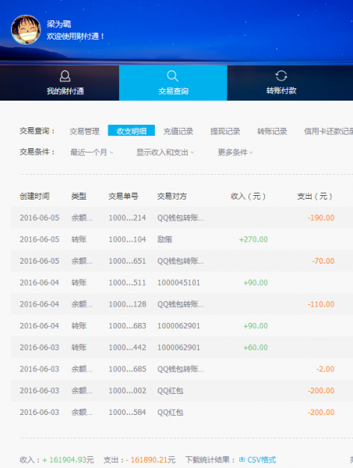Click the -70.00 expense amount
Viewport: 353px width, 468px height.
[x=323, y=261]
